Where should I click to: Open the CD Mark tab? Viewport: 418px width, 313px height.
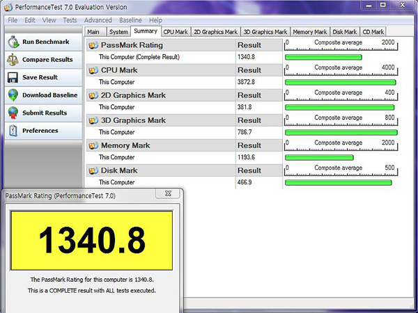(373, 32)
